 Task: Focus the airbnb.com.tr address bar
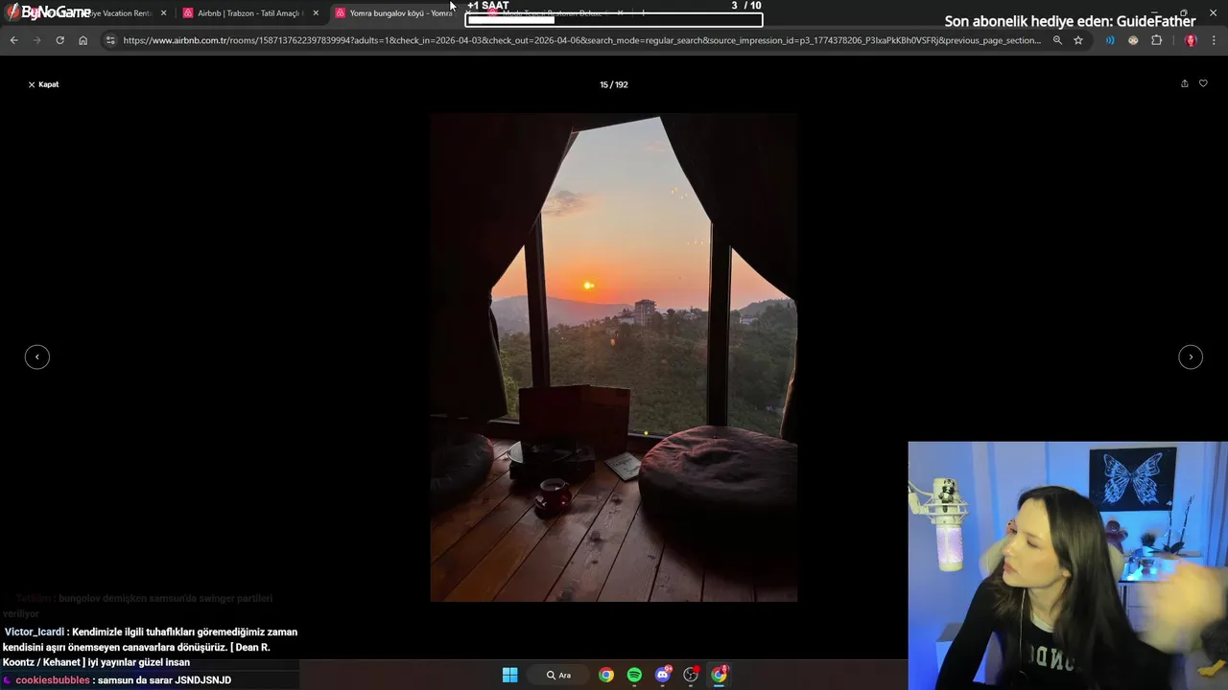click(x=581, y=40)
